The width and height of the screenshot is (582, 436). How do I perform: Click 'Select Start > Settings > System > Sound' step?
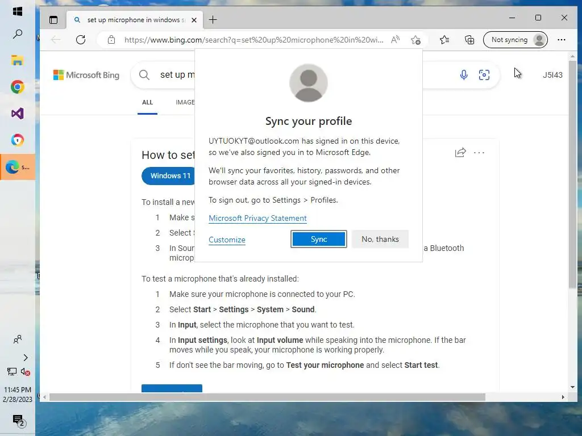coord(243,309)
